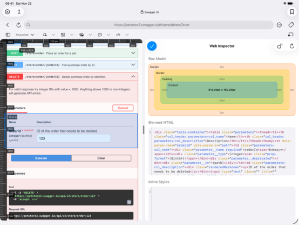Open the dropdown arrow next to the layout icon
The width and height of the screenshot is (299, 225).
click(72, 35)
